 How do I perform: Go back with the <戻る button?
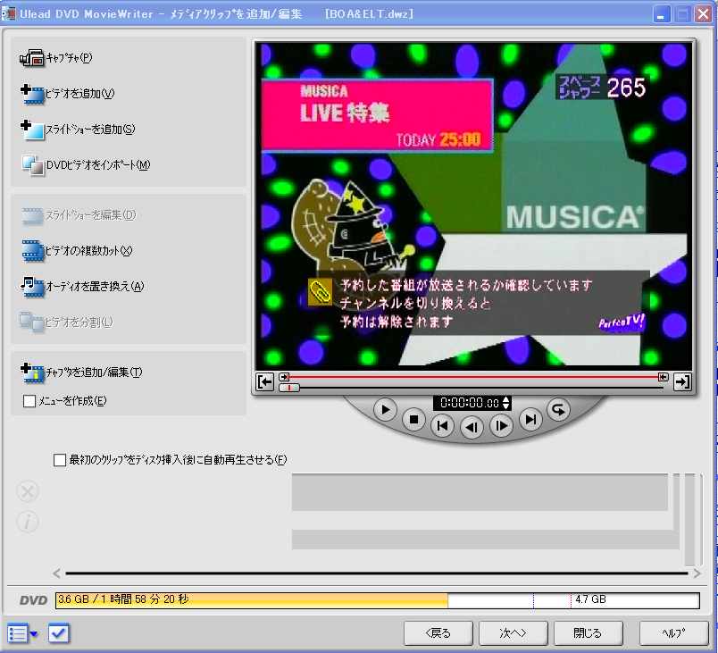438,632
